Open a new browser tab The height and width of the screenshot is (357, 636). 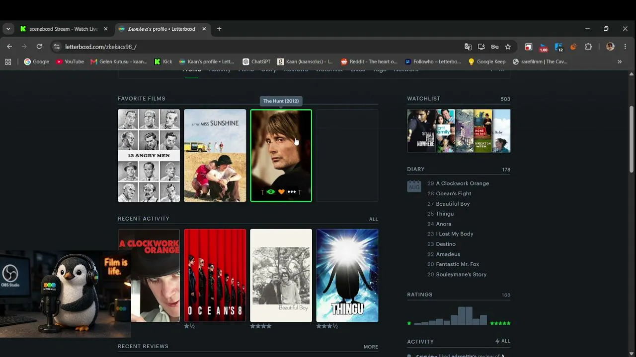(219, 29)
